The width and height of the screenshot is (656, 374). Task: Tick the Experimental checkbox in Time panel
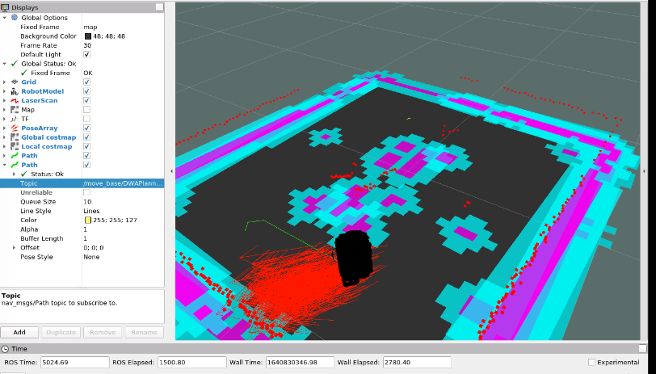[x=591, y=362]
